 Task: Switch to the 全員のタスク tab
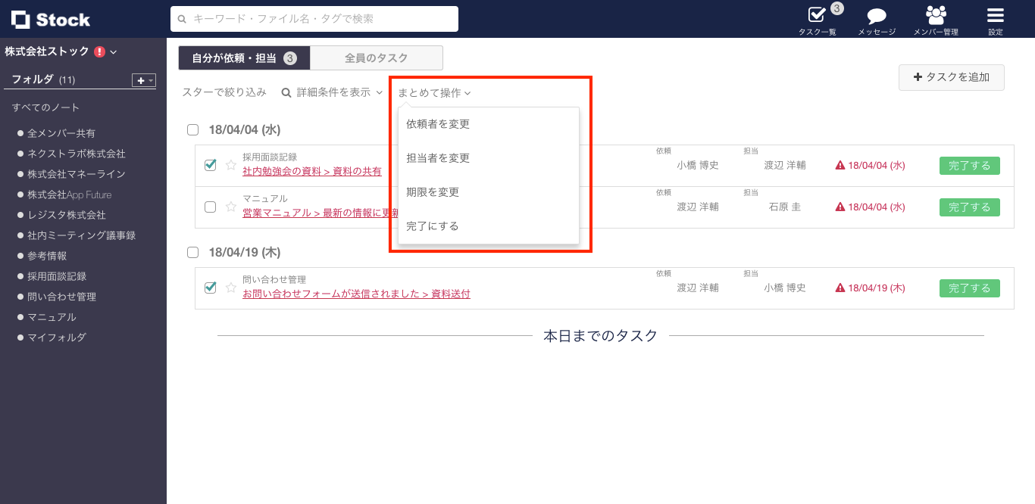(376, 57)
